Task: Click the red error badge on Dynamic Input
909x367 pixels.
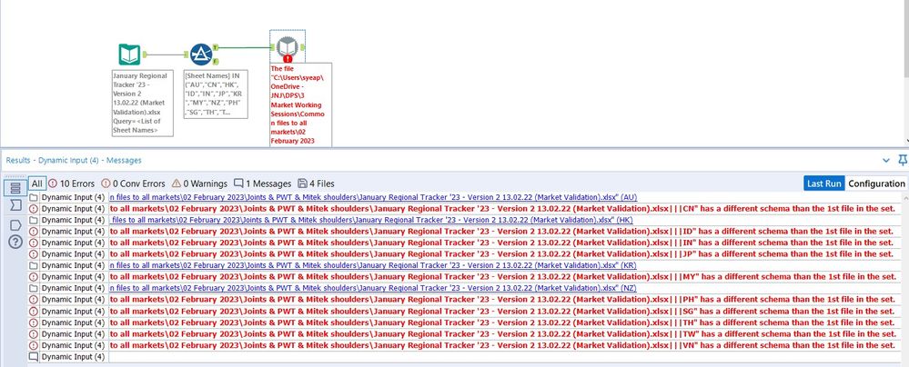Action: point(288,58)
